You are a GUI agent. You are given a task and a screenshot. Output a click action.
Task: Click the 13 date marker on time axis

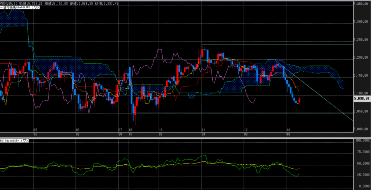point(288,130)
